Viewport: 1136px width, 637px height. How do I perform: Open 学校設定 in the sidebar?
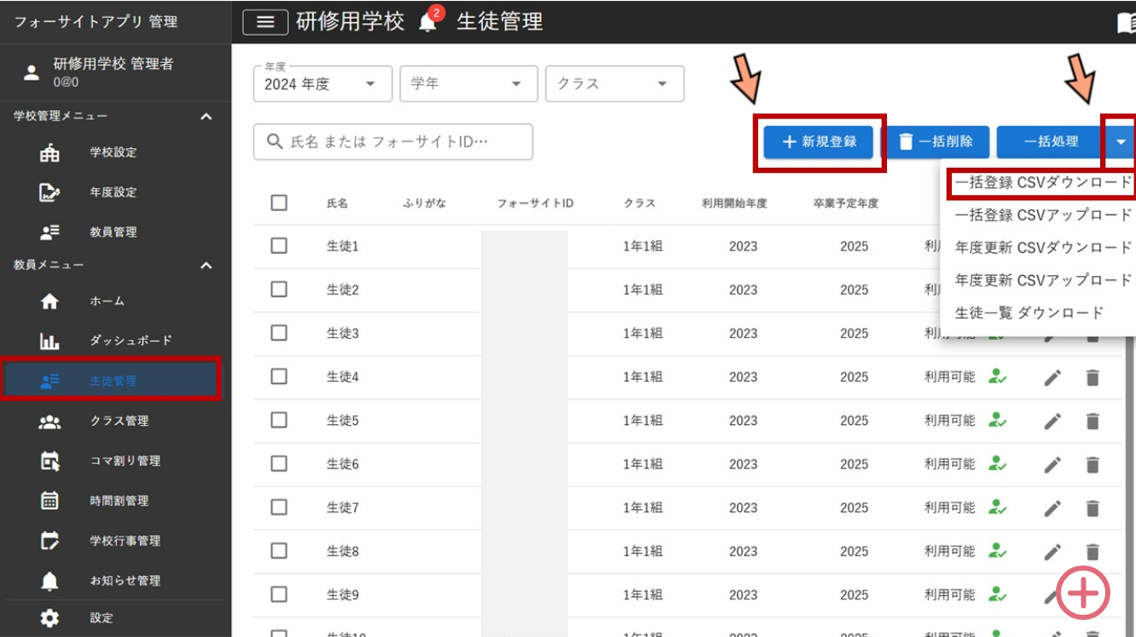[x=115, y=152]
